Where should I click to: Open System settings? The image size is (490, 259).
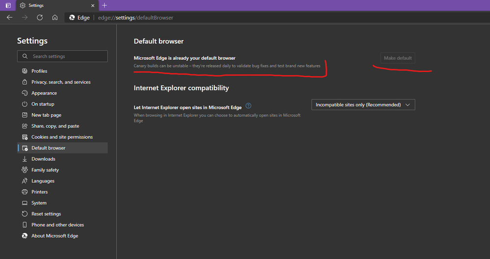pyautogui.click(x=62, y=203)
